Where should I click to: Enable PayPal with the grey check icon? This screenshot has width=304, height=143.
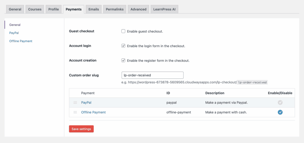click(x=280, y=103)
